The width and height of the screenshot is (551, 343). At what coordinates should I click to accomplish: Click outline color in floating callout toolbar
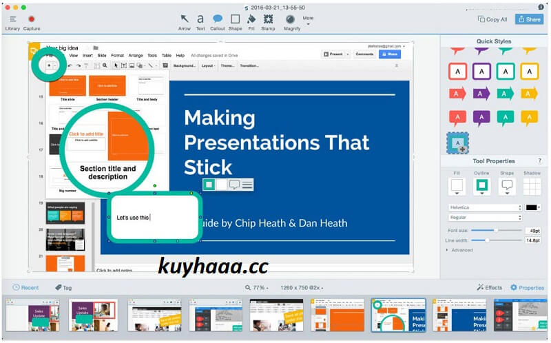209,185
